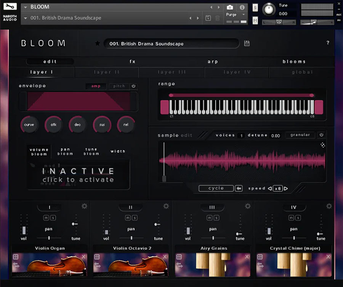
Task: Toggle Kontakt solo S button in header
Action: click(x=255, y=8)
